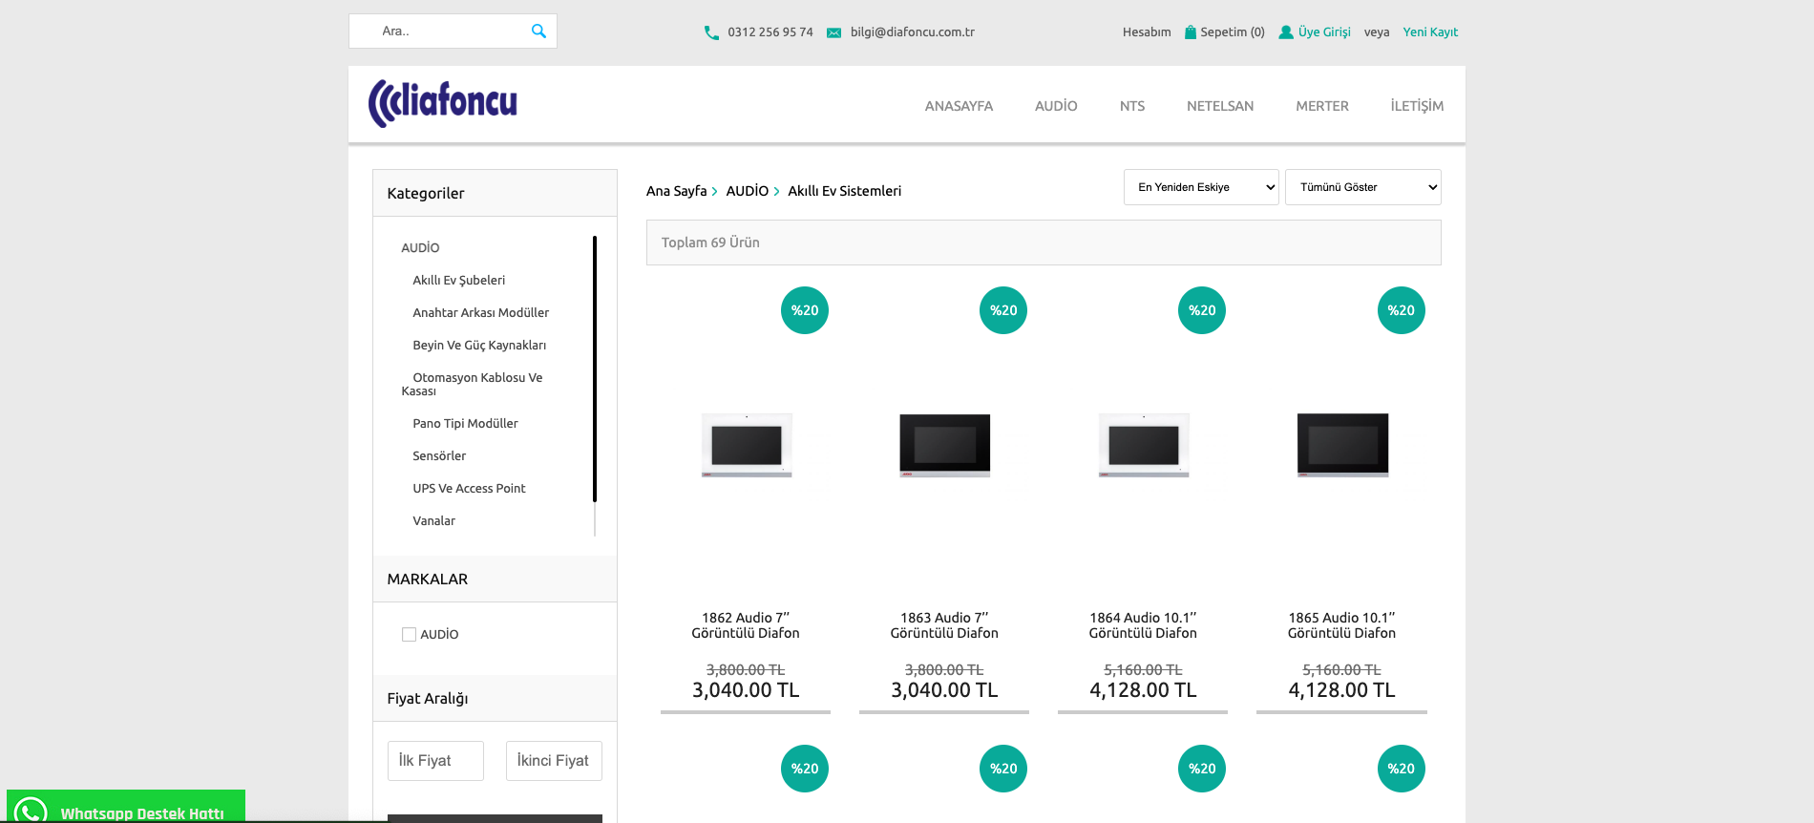Check the AUDİO brand checkbox

point(409,634)
